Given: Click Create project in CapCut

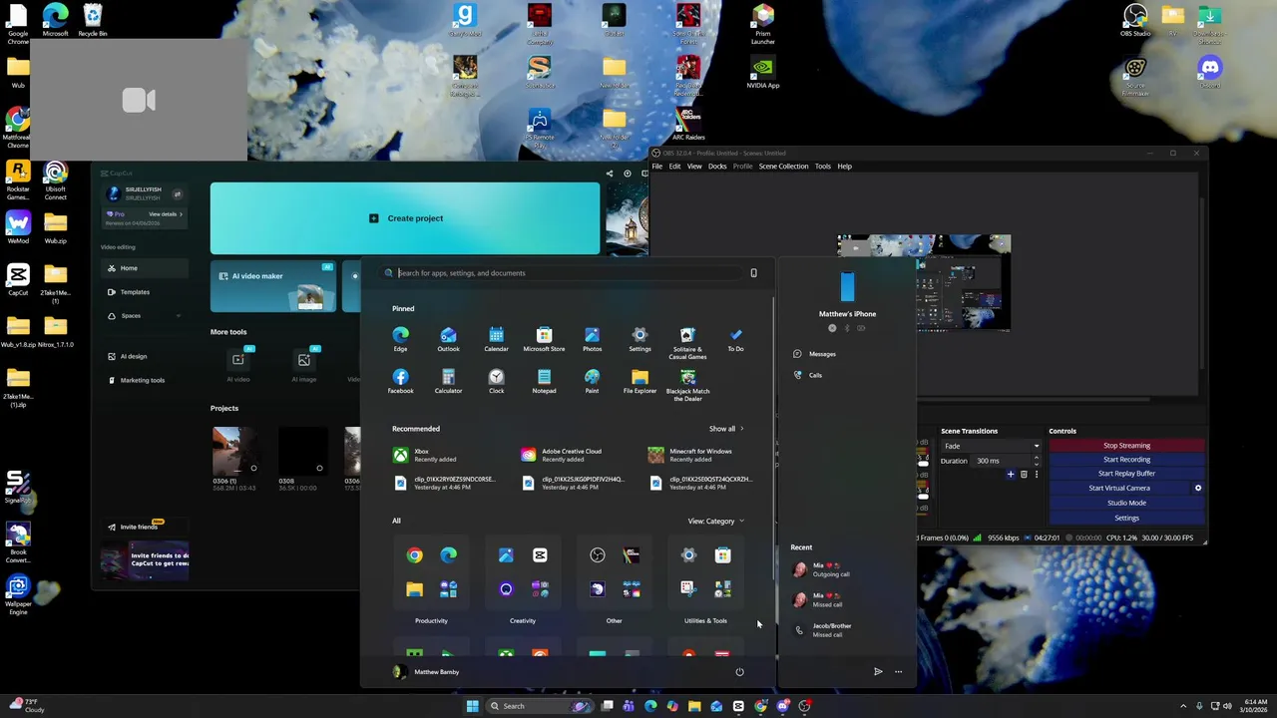Looking at the screenshot, I should [405, 218].
